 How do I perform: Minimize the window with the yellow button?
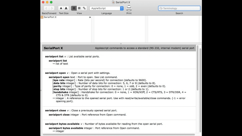pos(47,2)
